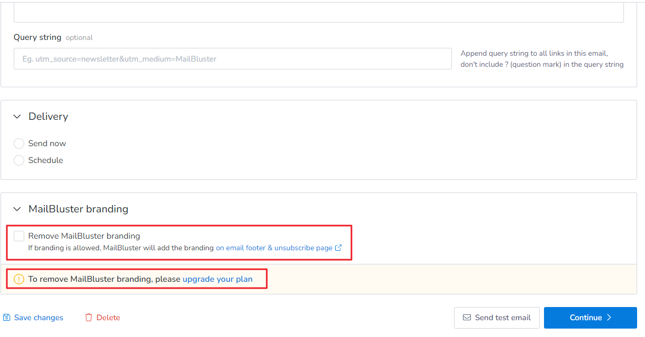Click the floppy disk icon beside Save changes

7,318
